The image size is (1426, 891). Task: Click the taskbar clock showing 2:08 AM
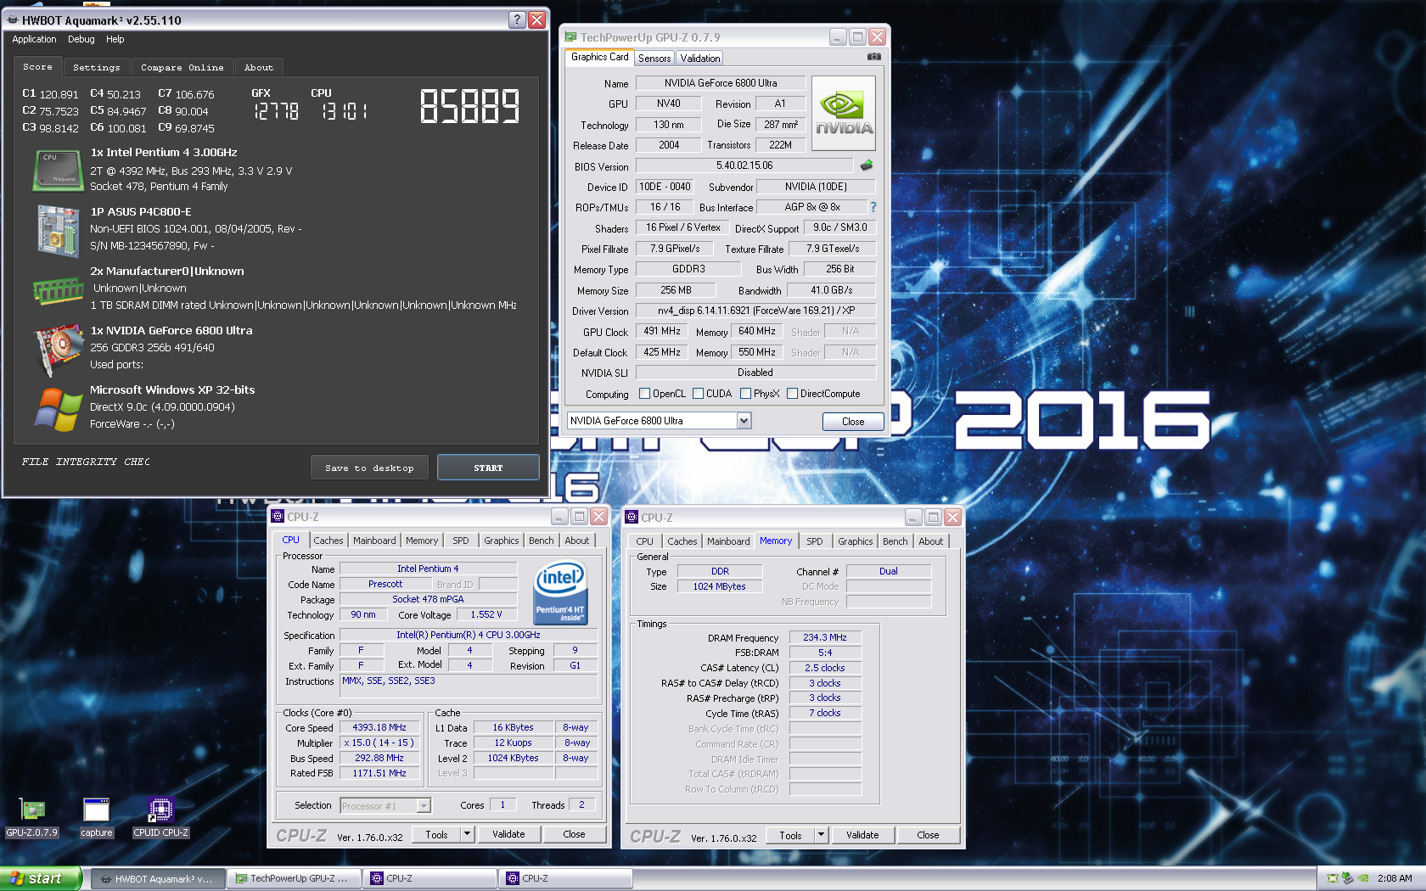[x=1395, y=878]
